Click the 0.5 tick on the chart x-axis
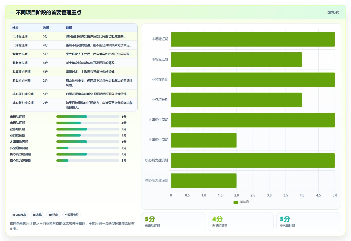The image size is (351, 241). coord(187,195)
